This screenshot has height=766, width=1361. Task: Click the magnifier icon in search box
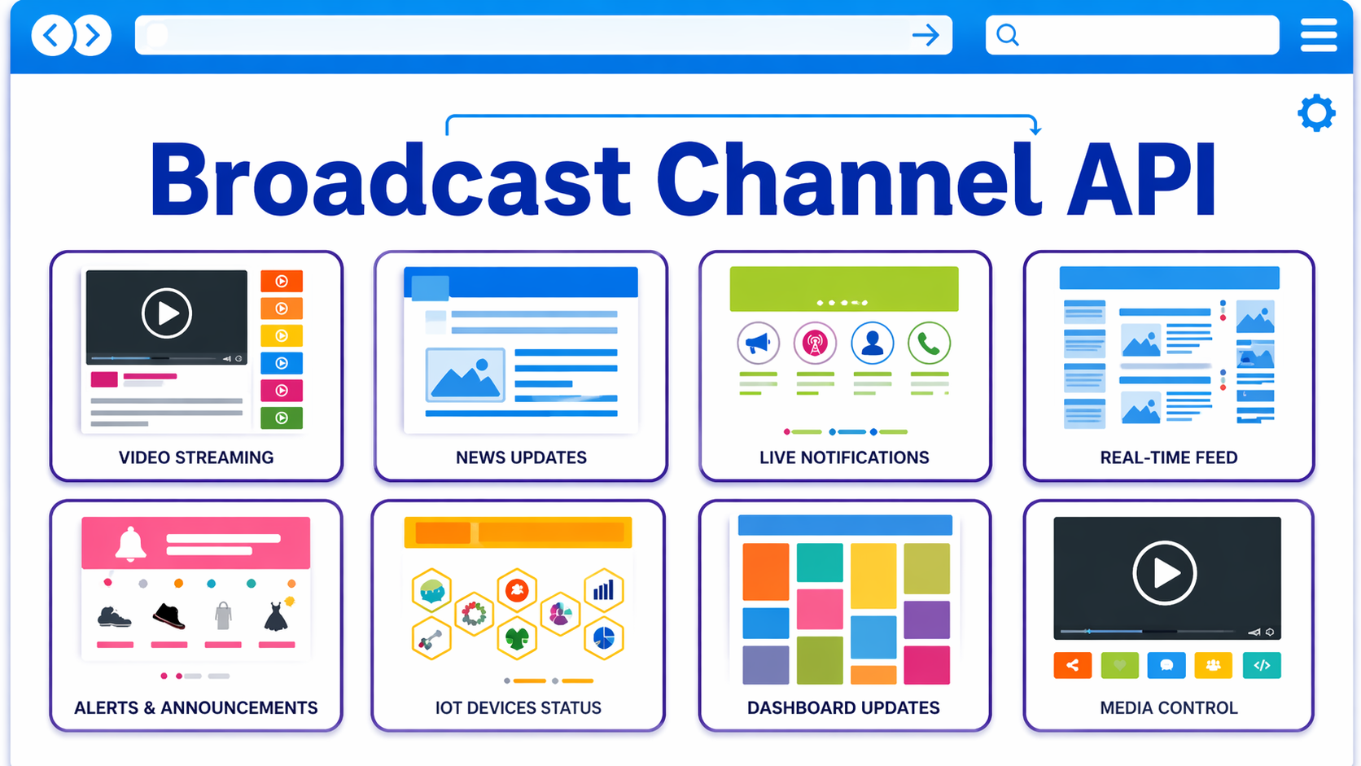(1008, 36)
